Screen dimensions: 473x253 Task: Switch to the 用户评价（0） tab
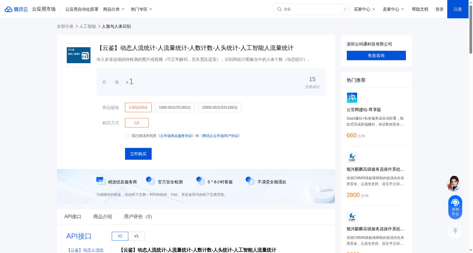139,217
